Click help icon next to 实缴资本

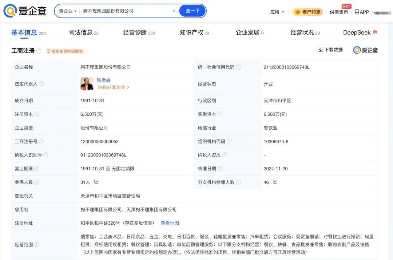click(220, 114)
